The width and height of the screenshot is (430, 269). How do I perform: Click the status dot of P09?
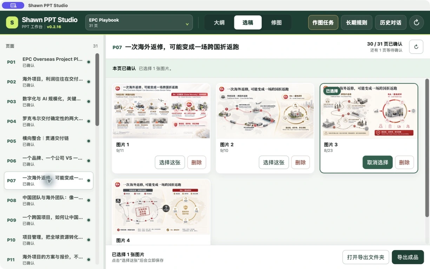pos(88,220)
